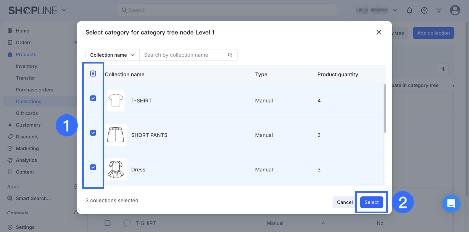Open the help question mark icon
Image resolution: width=469 pixels, height=232 pixels.
424,10
